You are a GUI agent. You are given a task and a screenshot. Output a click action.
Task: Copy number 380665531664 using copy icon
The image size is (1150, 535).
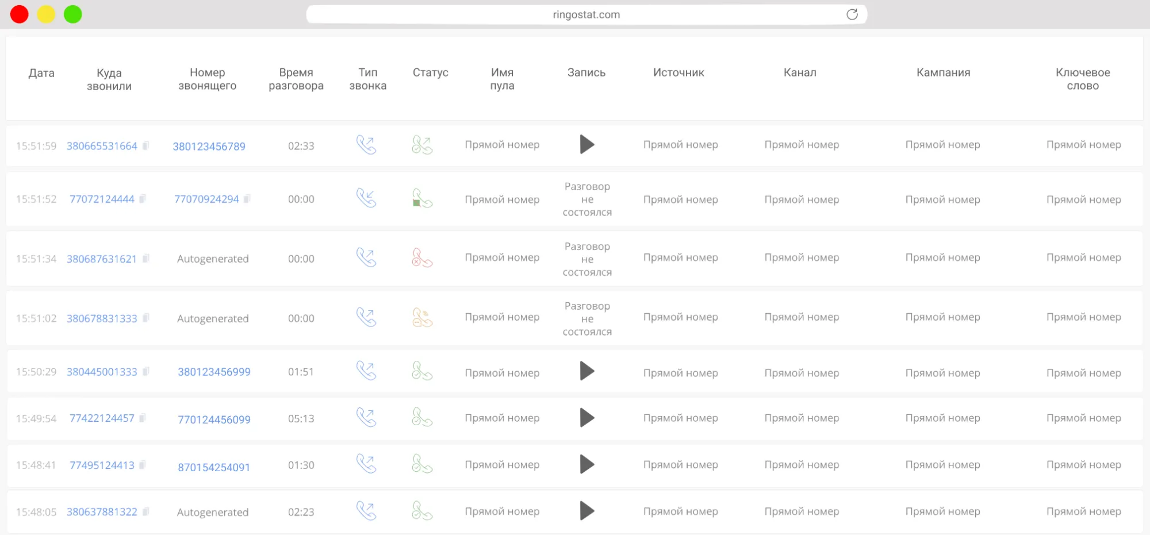coord(146,146)
